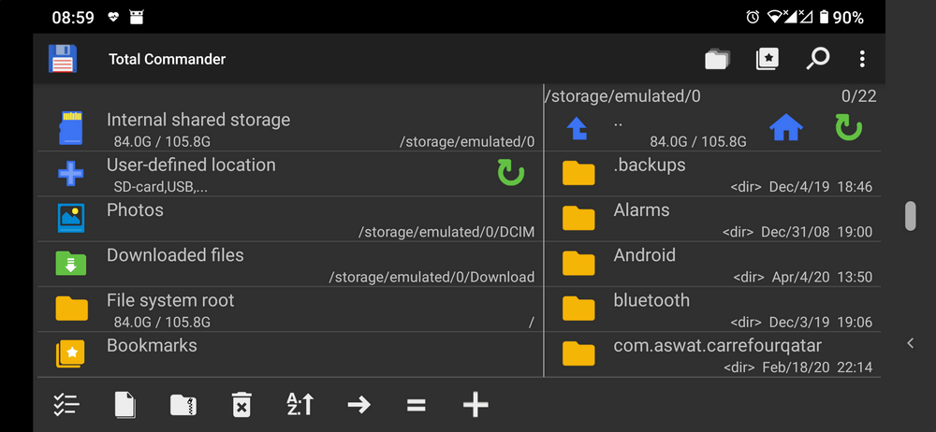This screenshot has height=432, width=936.
Task: Tap the delete trash icon
Action: (241, 404)
